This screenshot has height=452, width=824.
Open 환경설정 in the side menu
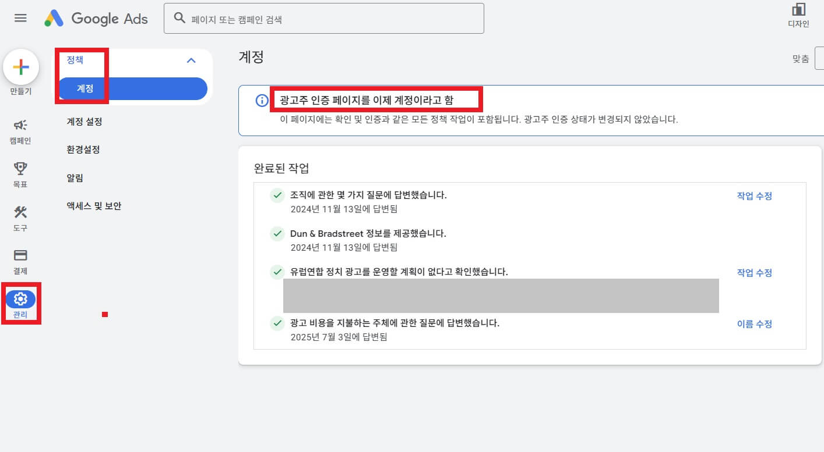(x=83, y=150)
